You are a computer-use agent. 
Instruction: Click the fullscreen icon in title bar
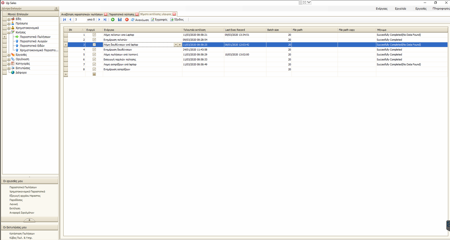pos(304,2)
